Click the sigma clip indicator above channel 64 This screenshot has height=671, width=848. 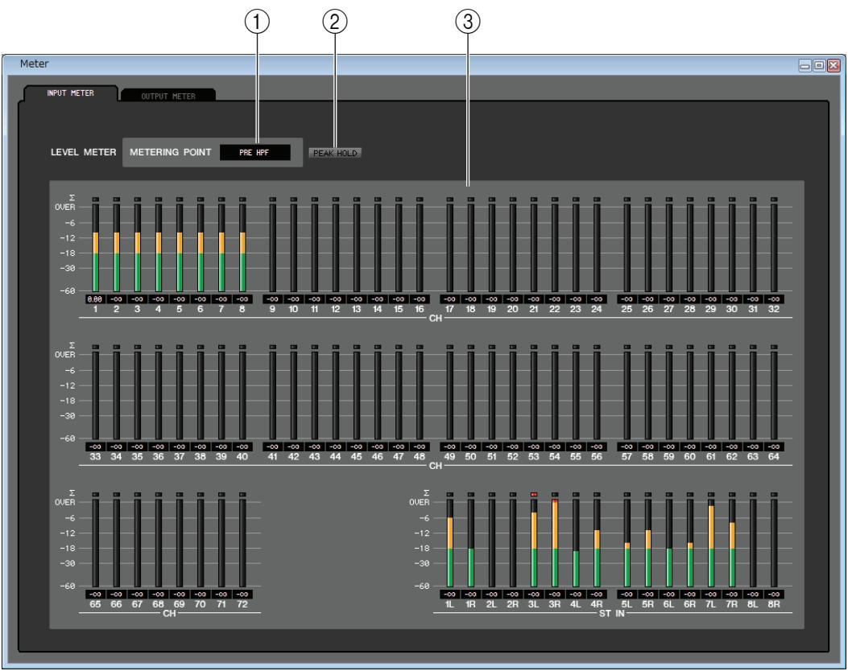(x=774, y=347)
